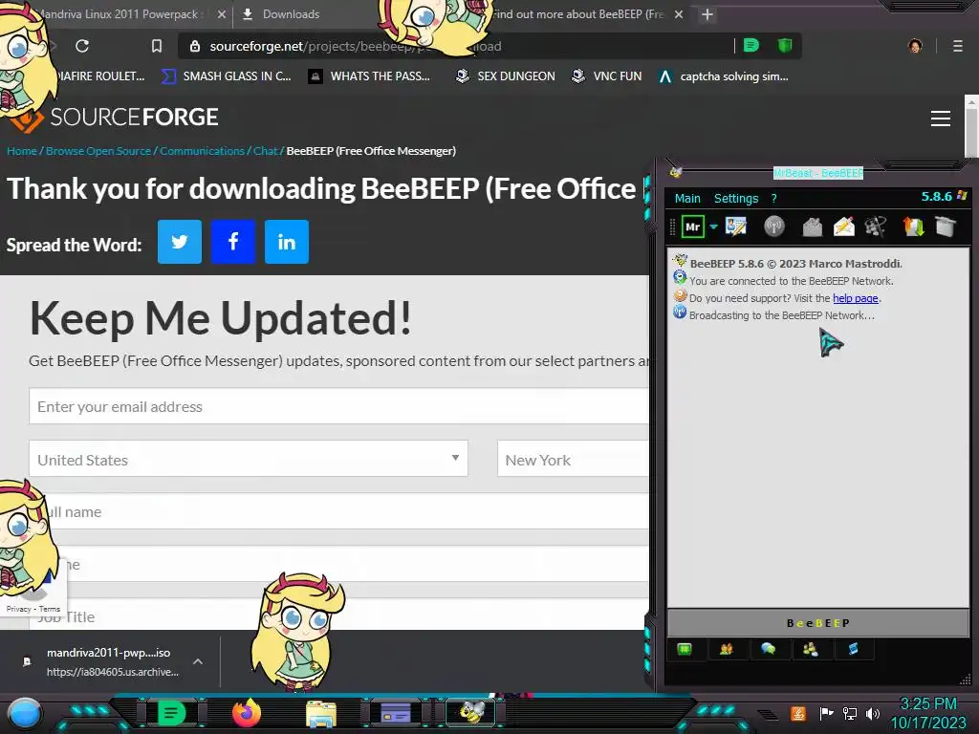Open Browse Open Source breadcrumb link
This screenshot has width=979, height=734.
(x=98, y=151)
